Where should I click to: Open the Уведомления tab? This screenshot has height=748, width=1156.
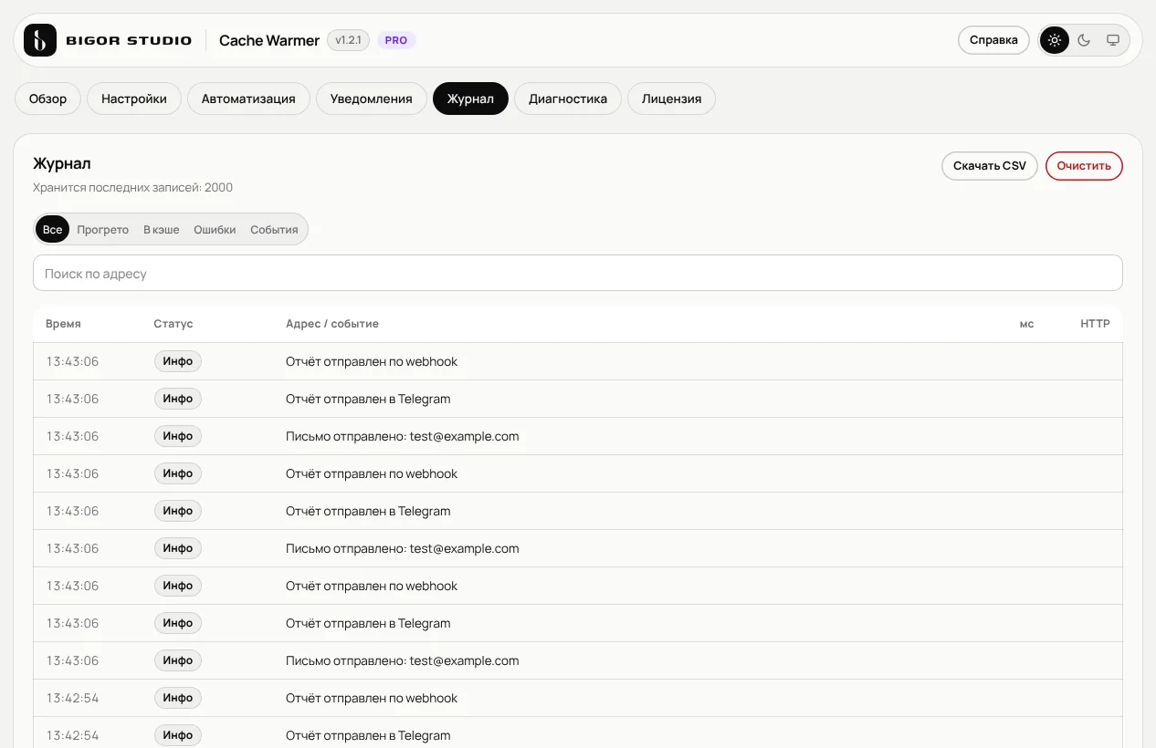372,99
